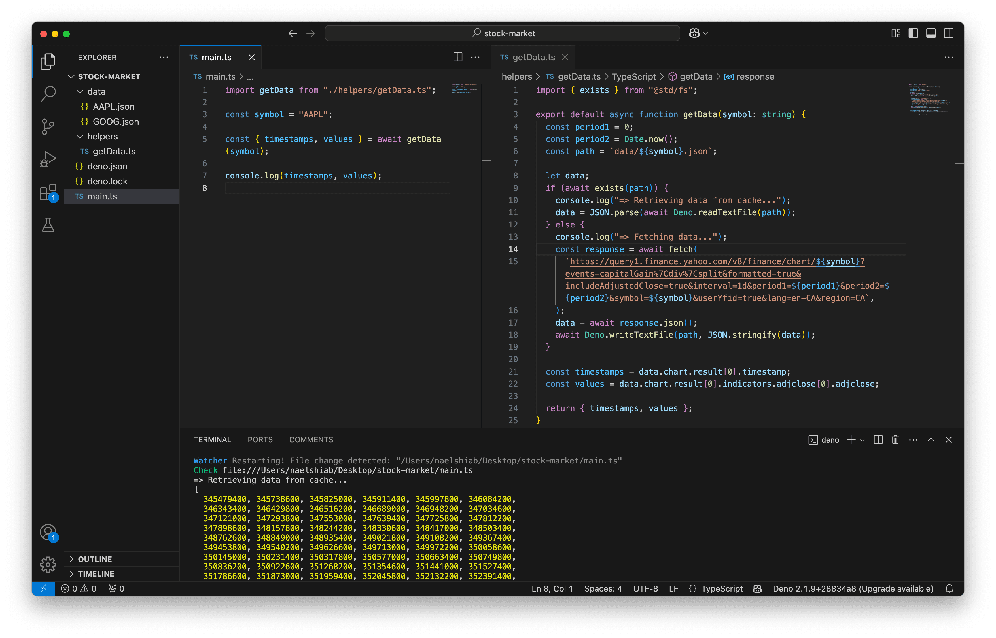The height and width of the screenshot is (638, 996).
Task: Kill the terminal with trash icon
Action: click(895, 440)
